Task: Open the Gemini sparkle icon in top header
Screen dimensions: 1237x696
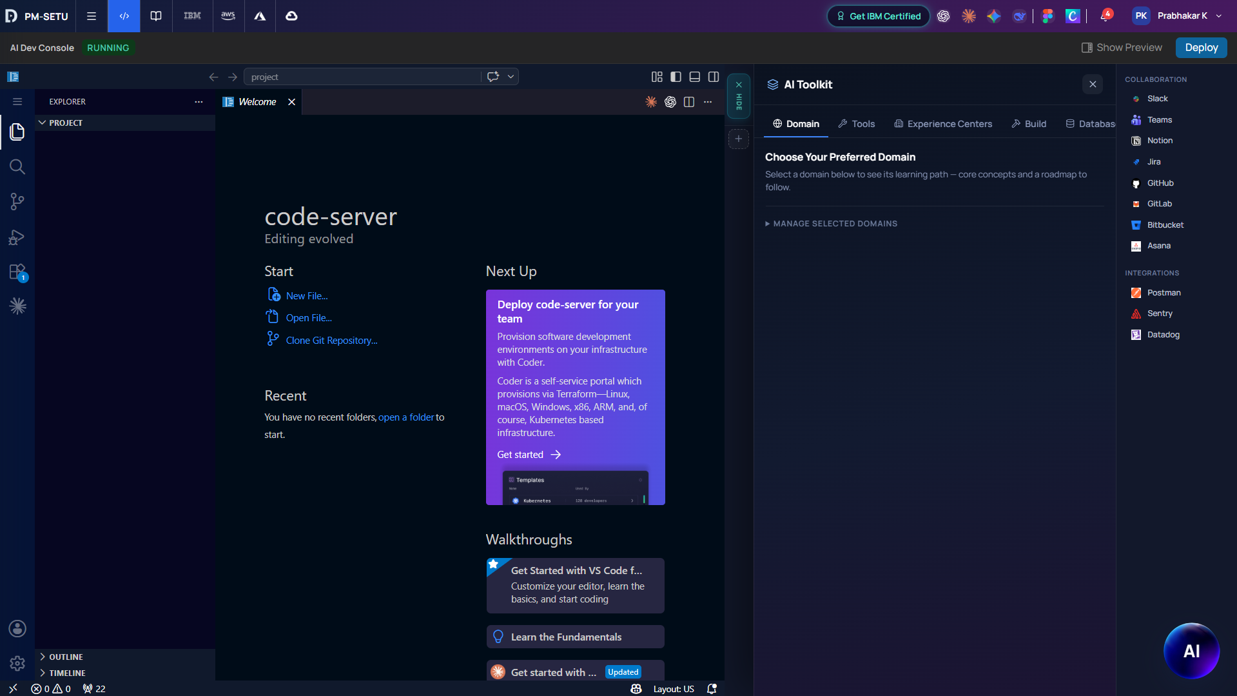Action: point(994,16)
